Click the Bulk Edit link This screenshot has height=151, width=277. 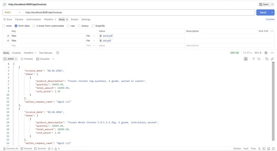coord(263,31)
